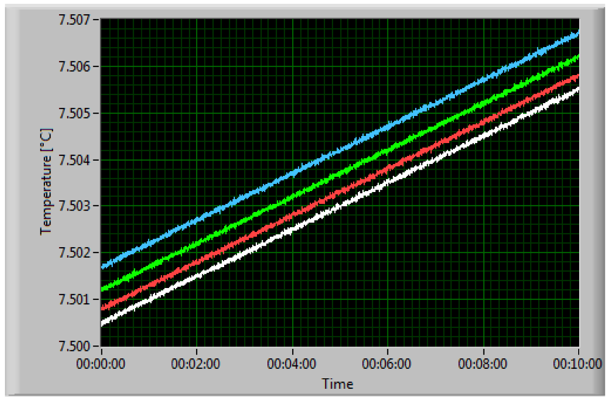This screenshot has height=404, width=612.
Task: Click the 00:02:00 time axis label
Action: click(x=197, y=365)
